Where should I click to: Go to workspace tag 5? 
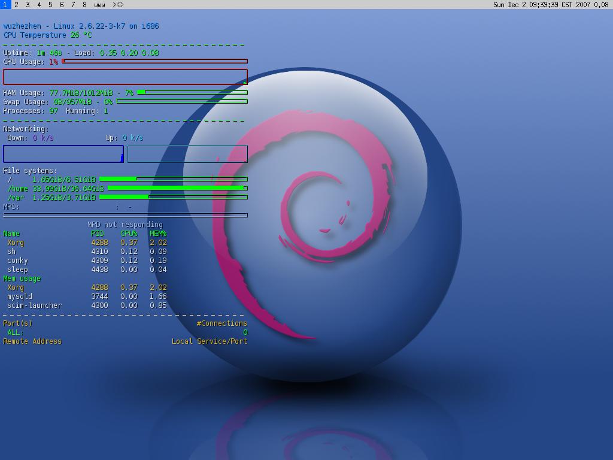(50, 5)
